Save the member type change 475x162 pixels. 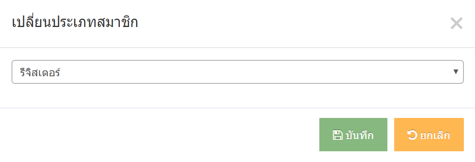coord(353,135)
